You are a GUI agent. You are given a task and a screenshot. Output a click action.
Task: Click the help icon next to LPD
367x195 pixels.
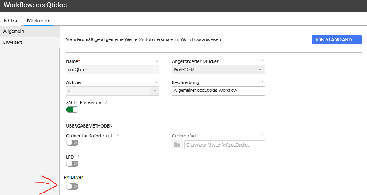(78, 157)
